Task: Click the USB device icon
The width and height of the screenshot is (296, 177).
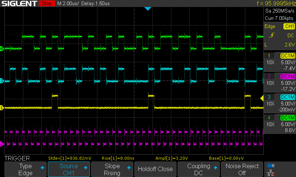Action: point(270,166)
